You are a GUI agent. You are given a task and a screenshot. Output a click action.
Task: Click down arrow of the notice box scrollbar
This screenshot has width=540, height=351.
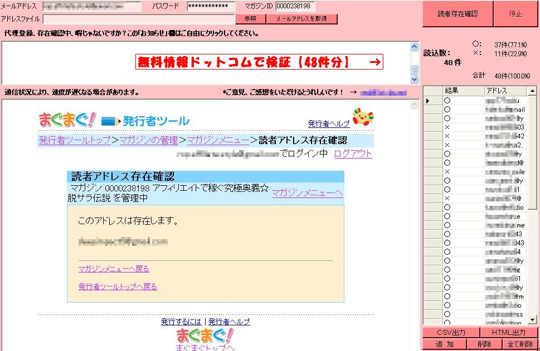point(414,79)
